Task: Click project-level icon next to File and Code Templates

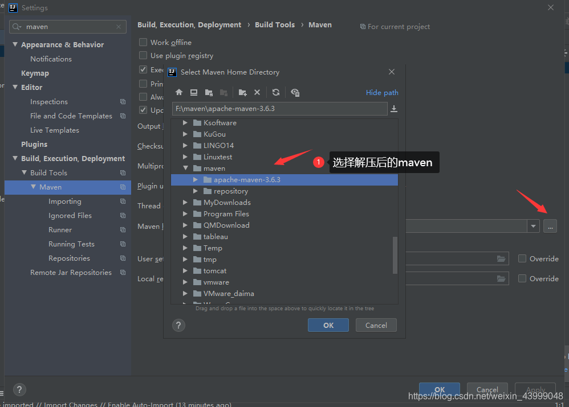Action: pos(123,116)
